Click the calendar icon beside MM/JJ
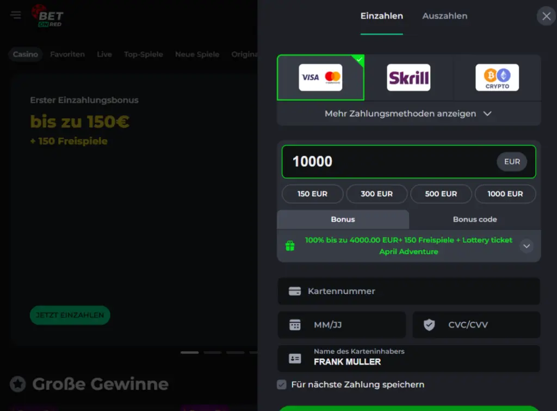The width and height of the screenshot is (557, 411). tap(295, 325)
